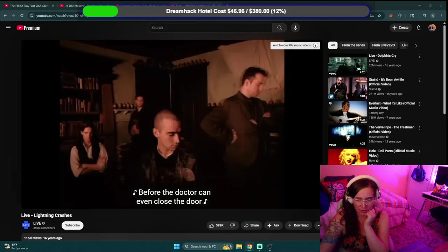
Task: Open more options for The Verve Pipe video
Action: [x=420, y=128]
